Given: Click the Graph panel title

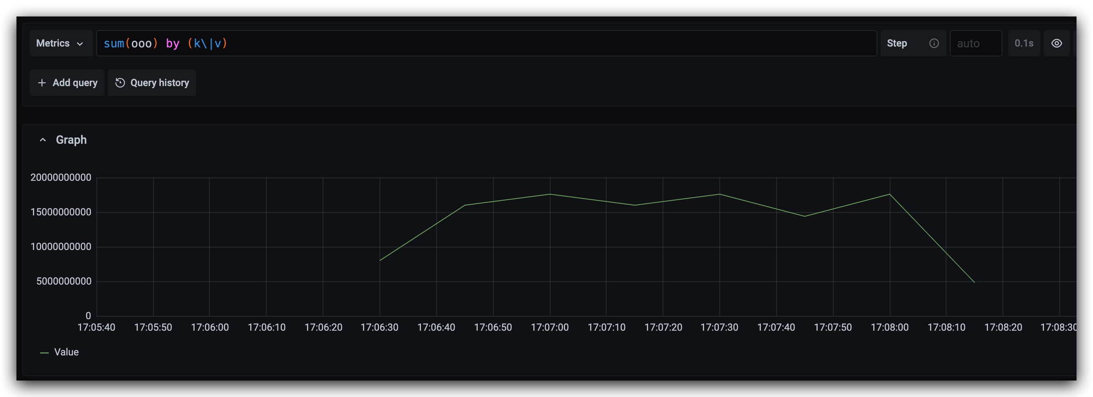Looking at the screenshot, I should (71, 140).
